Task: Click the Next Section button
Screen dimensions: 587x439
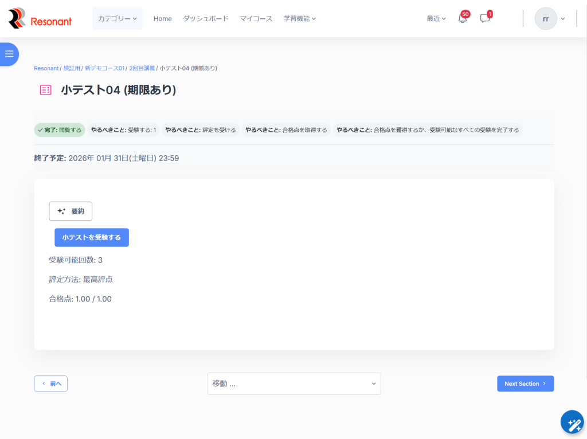Action: tap(525, 383)
